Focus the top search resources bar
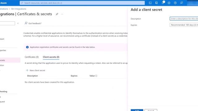 pyautogui.click(x=82, y=3)
